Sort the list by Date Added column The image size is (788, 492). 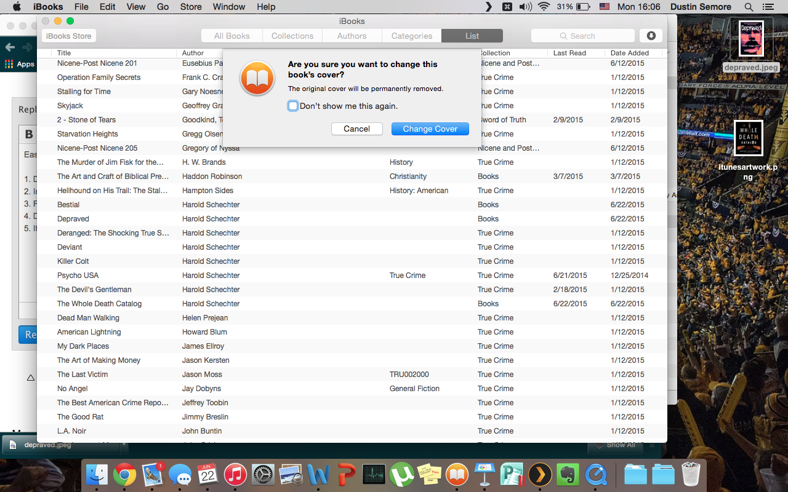633,53
